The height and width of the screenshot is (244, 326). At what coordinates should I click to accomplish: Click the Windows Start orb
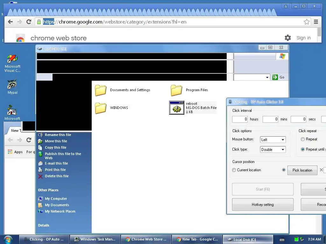tap(8, 240)
